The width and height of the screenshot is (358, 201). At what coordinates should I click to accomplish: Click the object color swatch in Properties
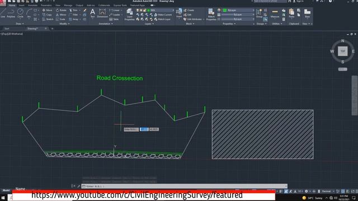(225, 10)
